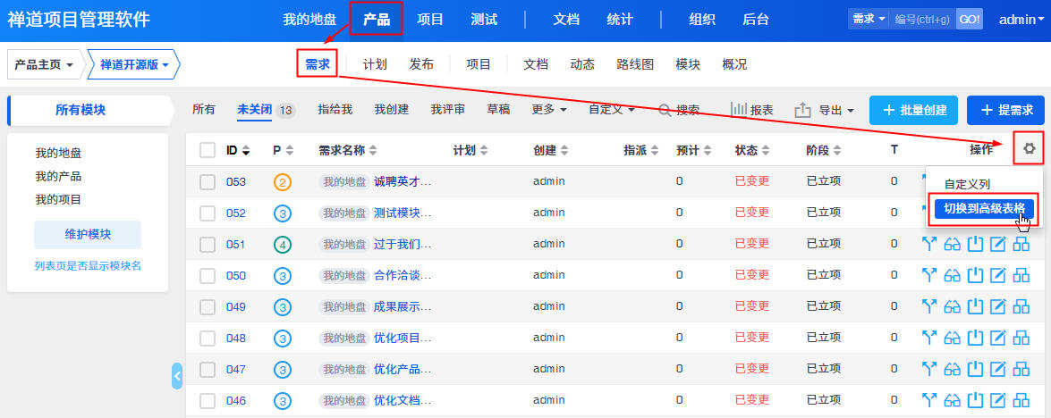
Task: Click the edit pencil icon for 050
Action: [x=998, y=275]
